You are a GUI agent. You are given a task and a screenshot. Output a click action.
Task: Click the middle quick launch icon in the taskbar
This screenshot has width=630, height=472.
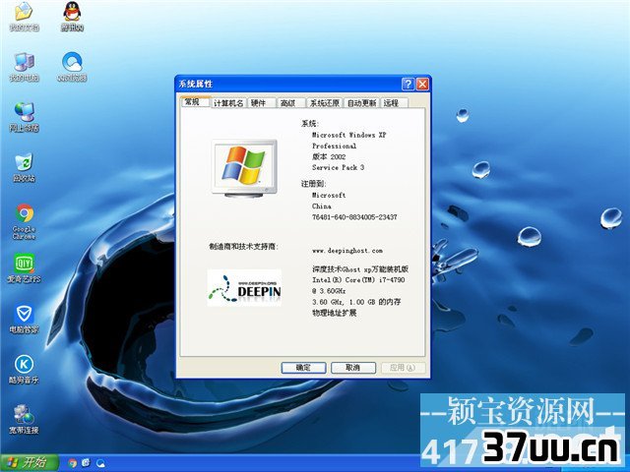point(87,463)
